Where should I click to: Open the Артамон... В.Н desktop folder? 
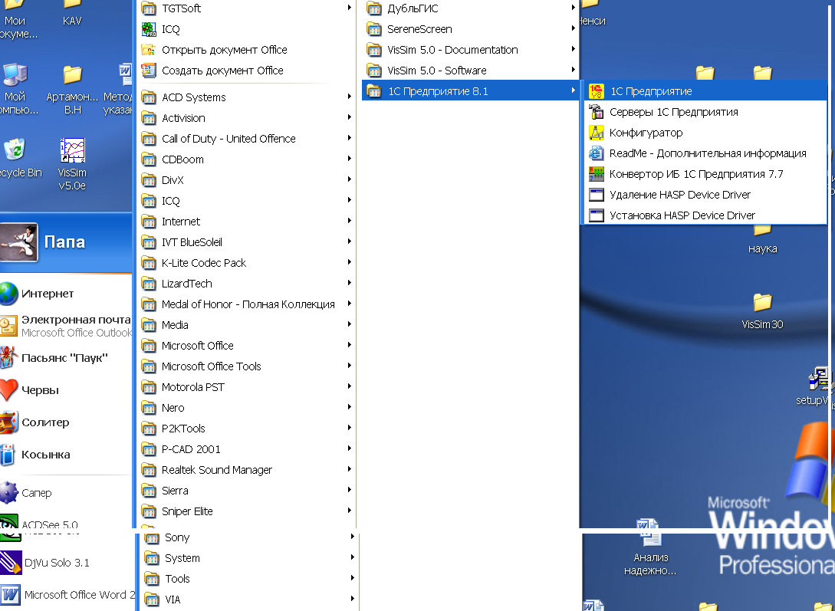pos(72,89)
